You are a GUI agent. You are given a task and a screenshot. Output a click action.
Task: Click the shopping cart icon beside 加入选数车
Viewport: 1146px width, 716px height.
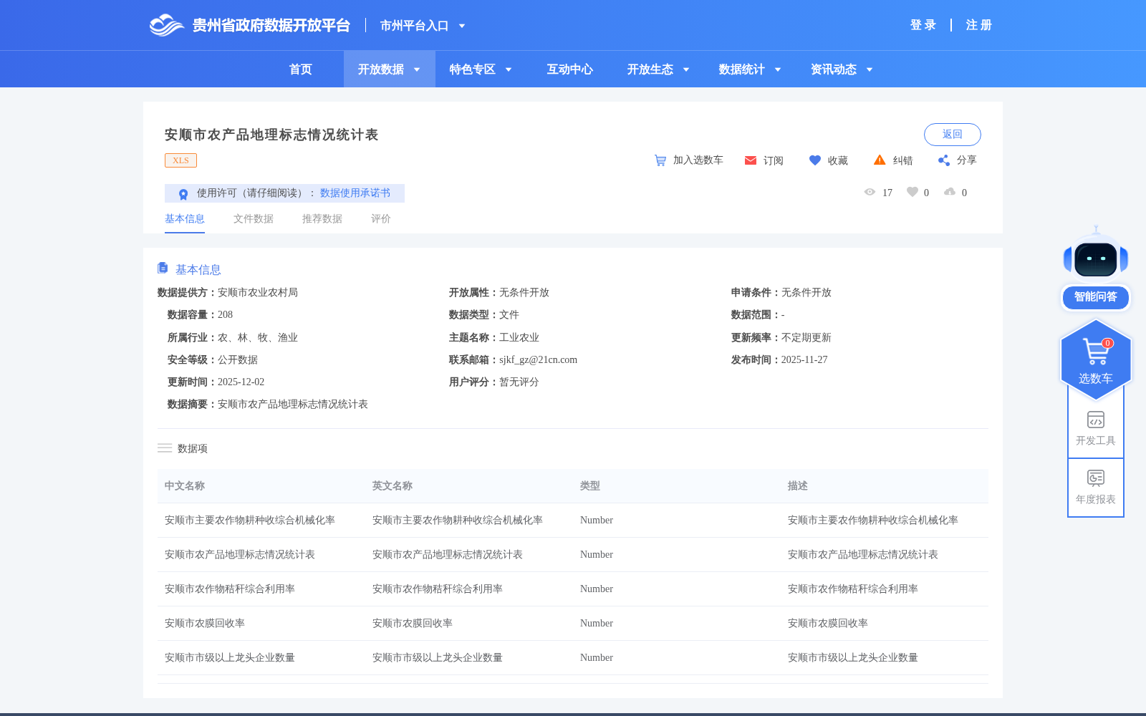660,160
